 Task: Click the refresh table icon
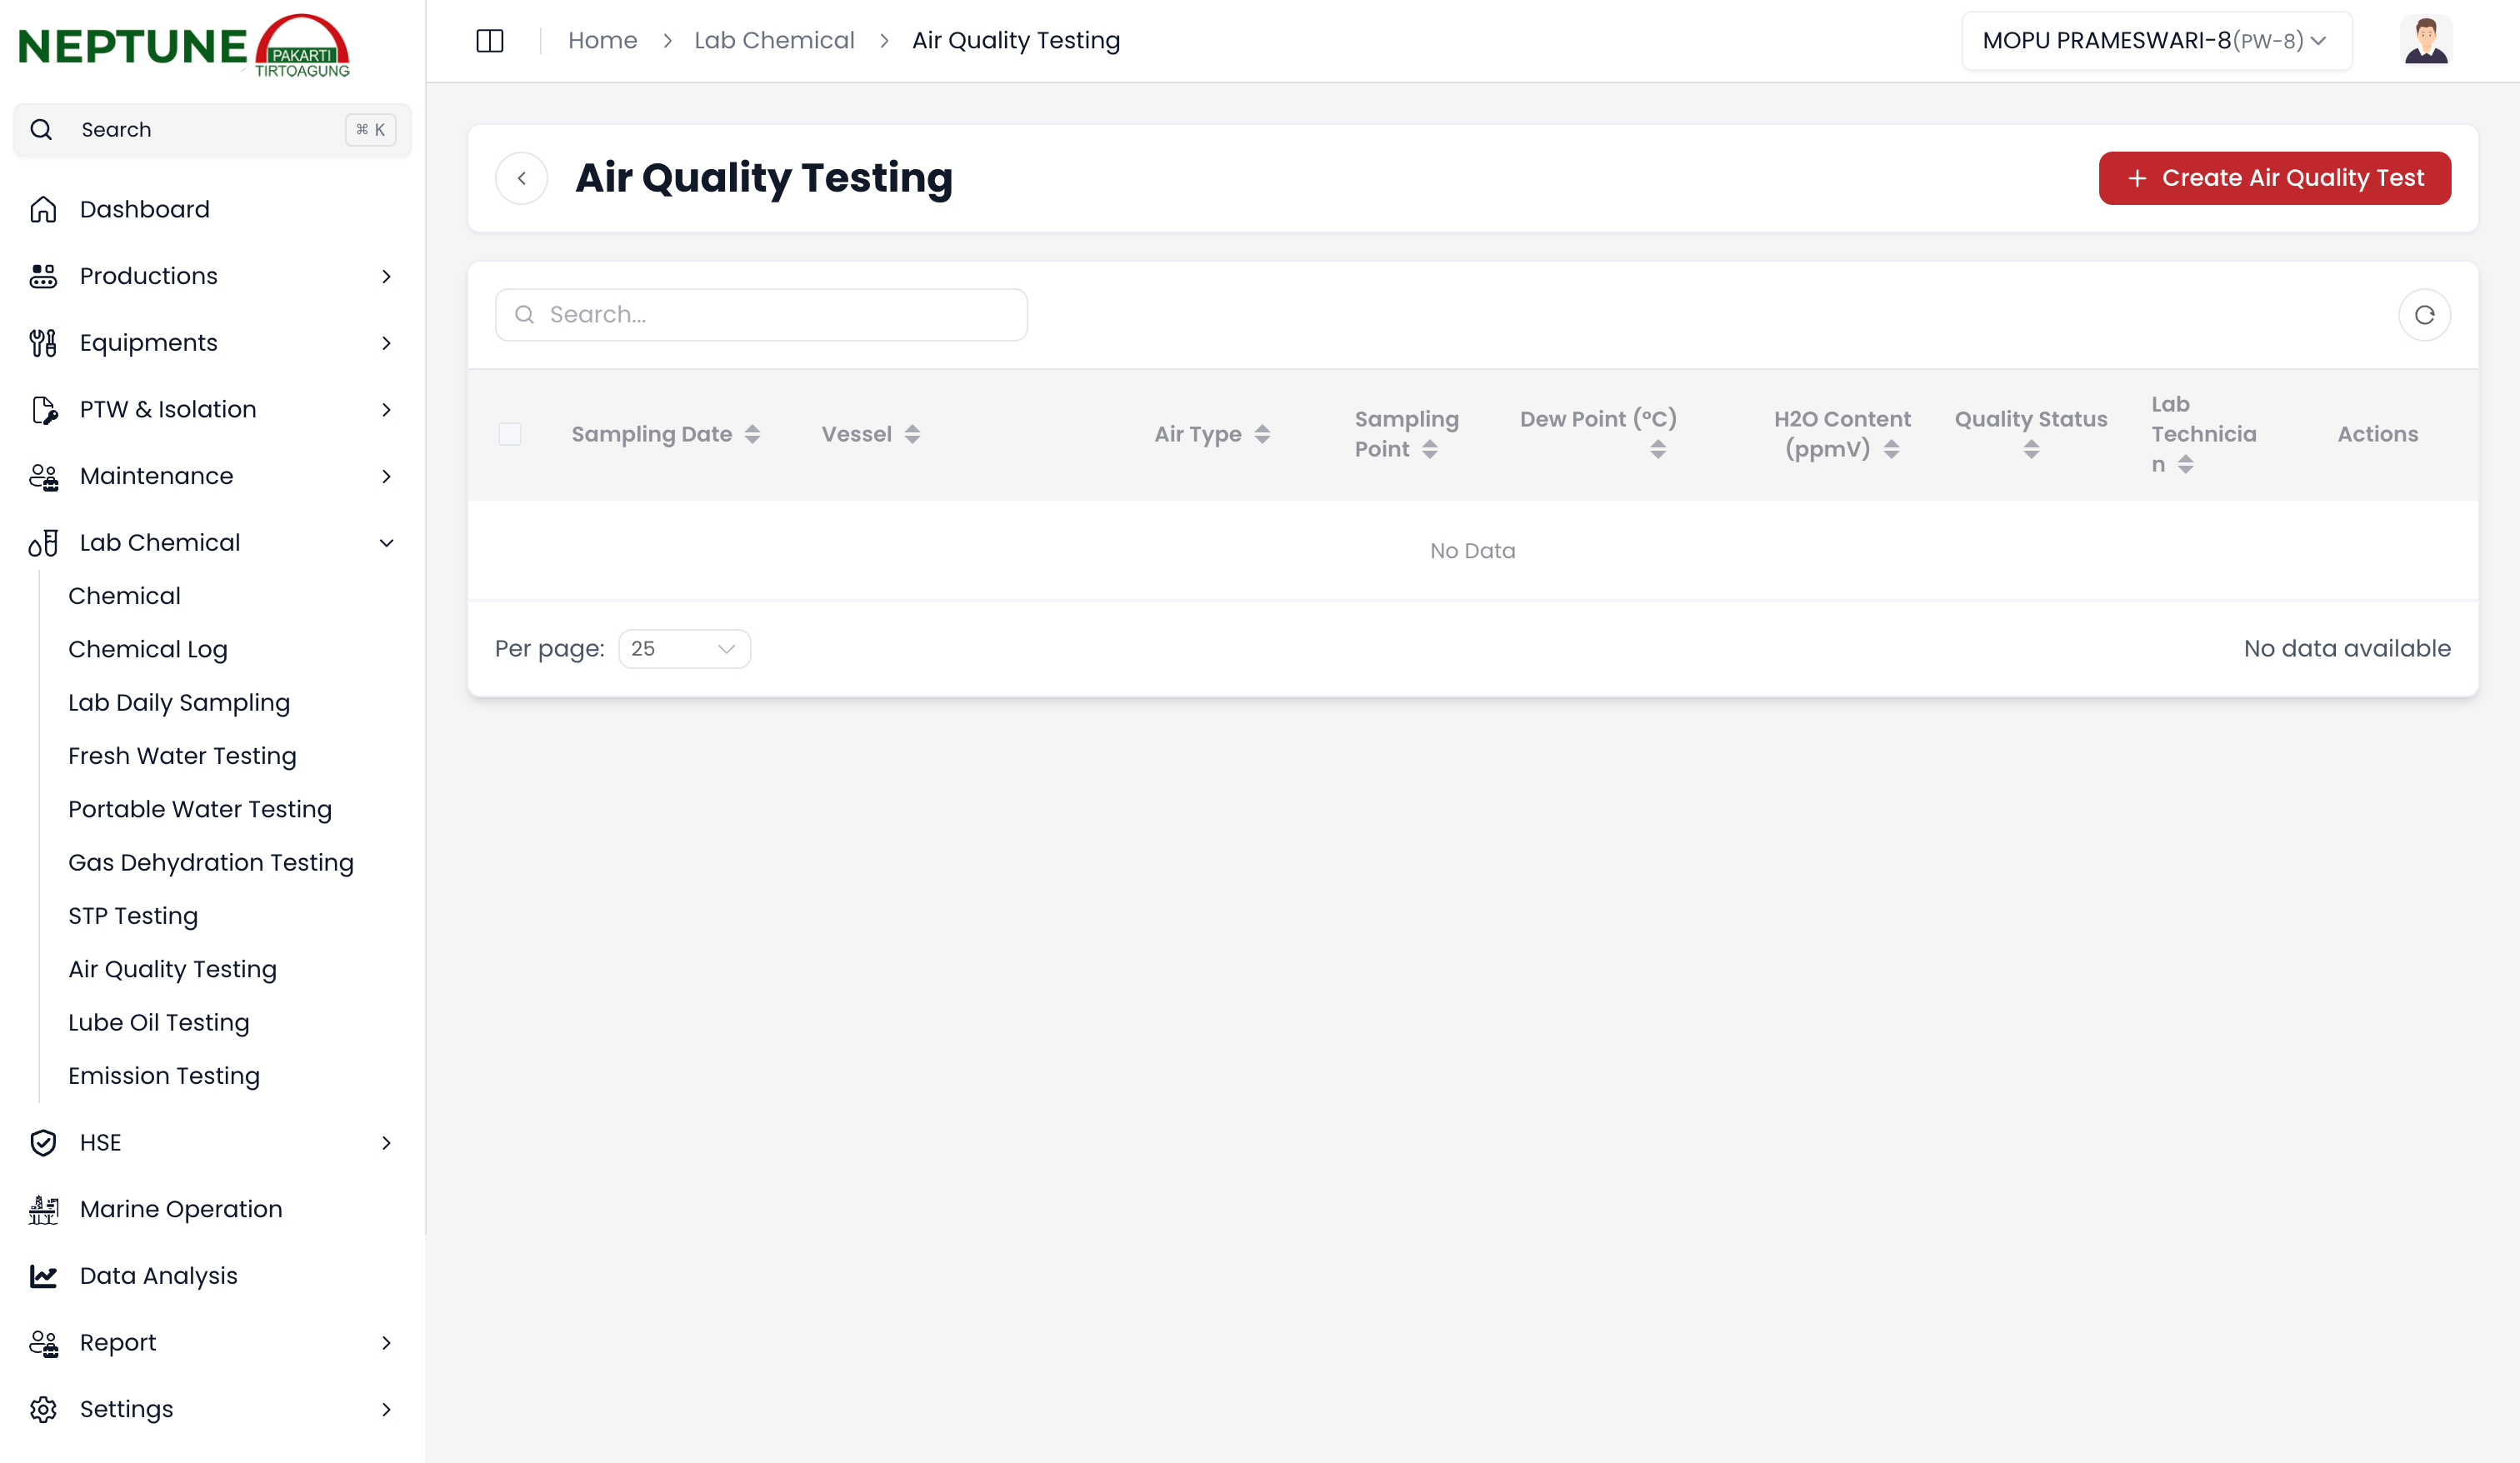point(2424,315)
